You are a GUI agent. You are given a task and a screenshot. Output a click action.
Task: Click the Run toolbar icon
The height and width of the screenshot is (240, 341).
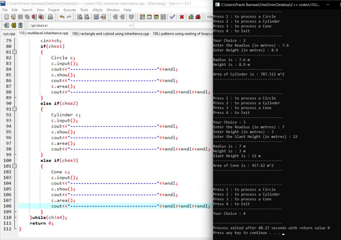click(x=150, y=17)
